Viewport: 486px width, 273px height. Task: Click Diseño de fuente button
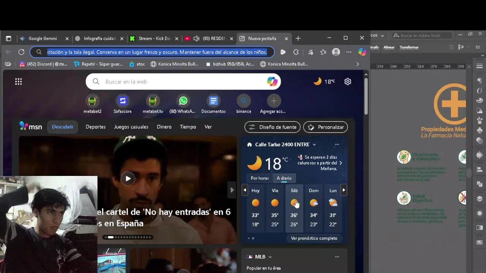(272, 127)
